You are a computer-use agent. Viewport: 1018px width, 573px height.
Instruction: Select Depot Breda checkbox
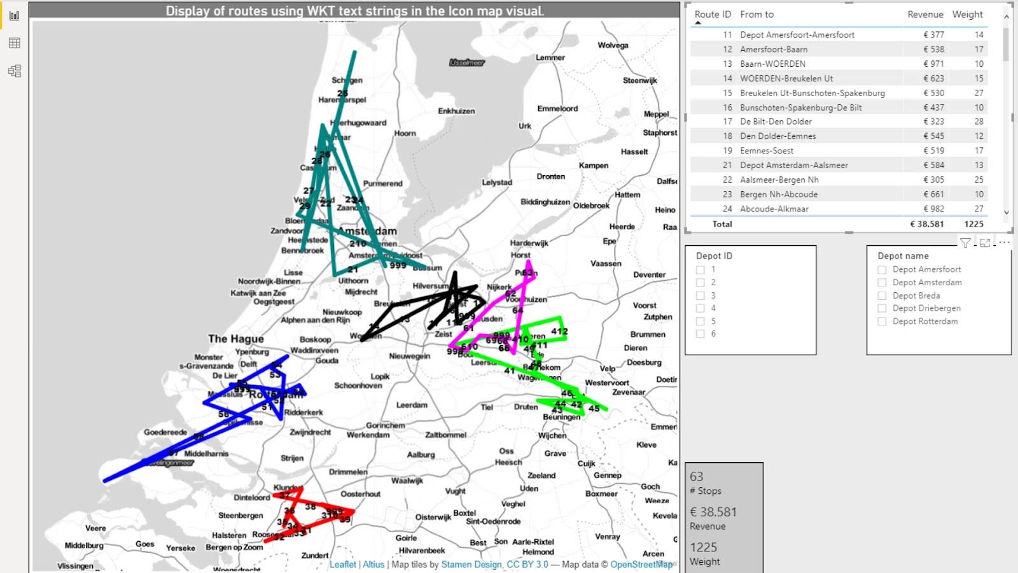click(882, 295)
